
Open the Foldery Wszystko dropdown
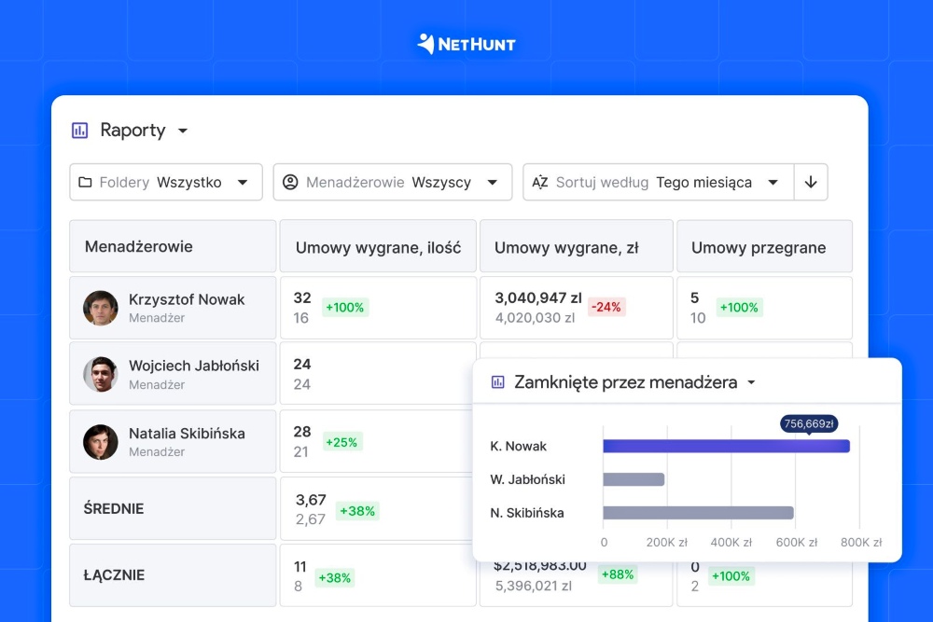[243, 183]
